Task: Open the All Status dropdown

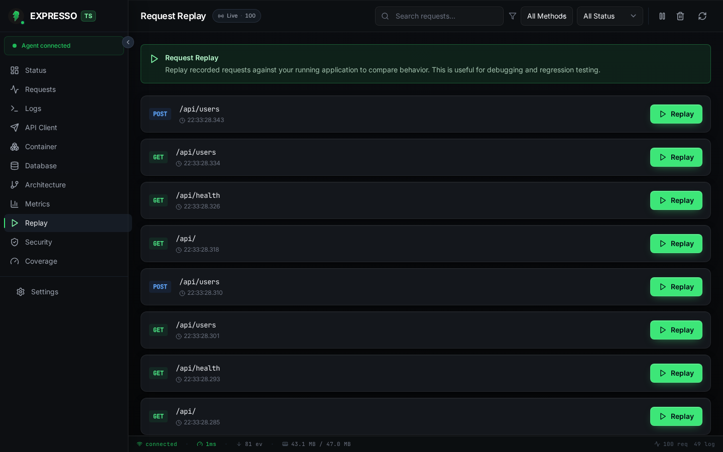Action: (x=610, y=16)
